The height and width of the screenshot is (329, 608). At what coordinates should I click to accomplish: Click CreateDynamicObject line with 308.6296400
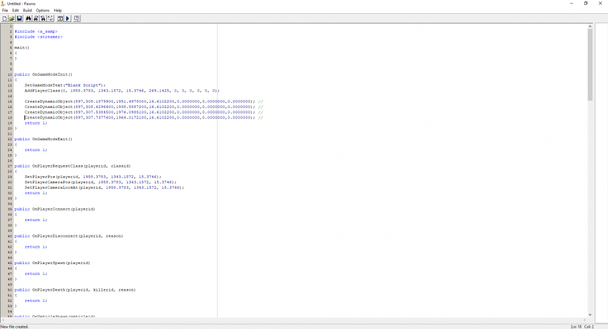(x=144, y=107)
